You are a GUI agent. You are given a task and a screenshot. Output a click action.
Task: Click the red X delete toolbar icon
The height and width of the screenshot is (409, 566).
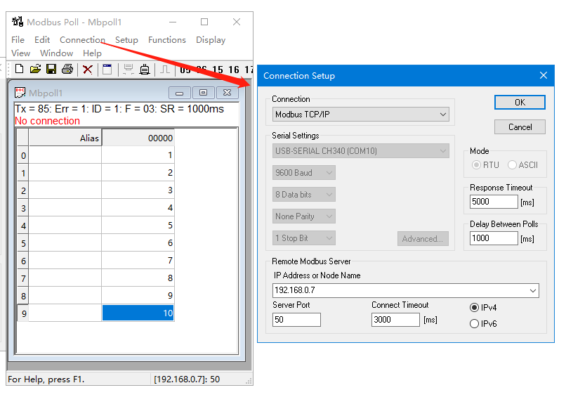click(87, 69)
